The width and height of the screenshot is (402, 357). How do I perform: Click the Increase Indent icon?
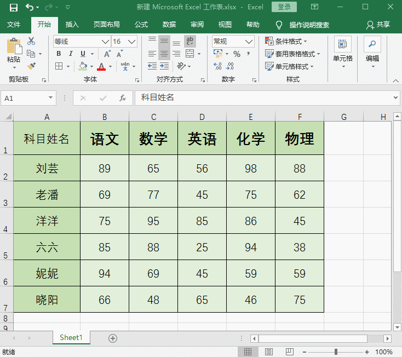coord(164,66)
